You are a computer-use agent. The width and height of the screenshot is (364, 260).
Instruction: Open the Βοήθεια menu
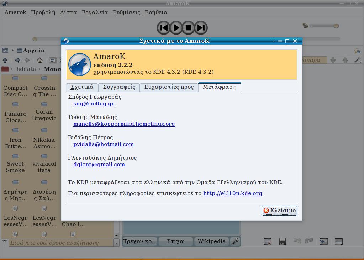(x=156, y=12)
